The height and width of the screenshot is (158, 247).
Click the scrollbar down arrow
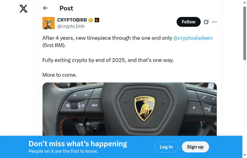click(245, 155)
